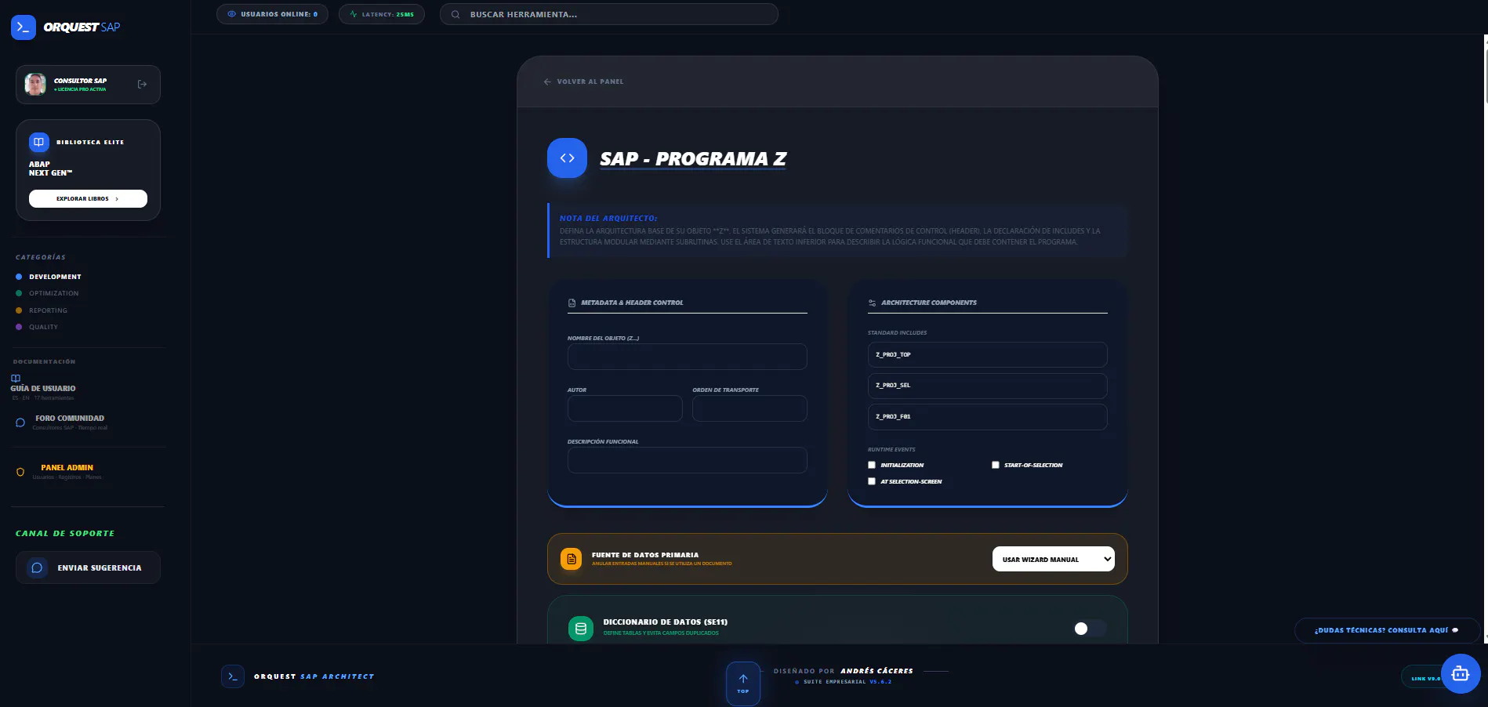Click the Nombre del Objeto input field

coord(687,357)
